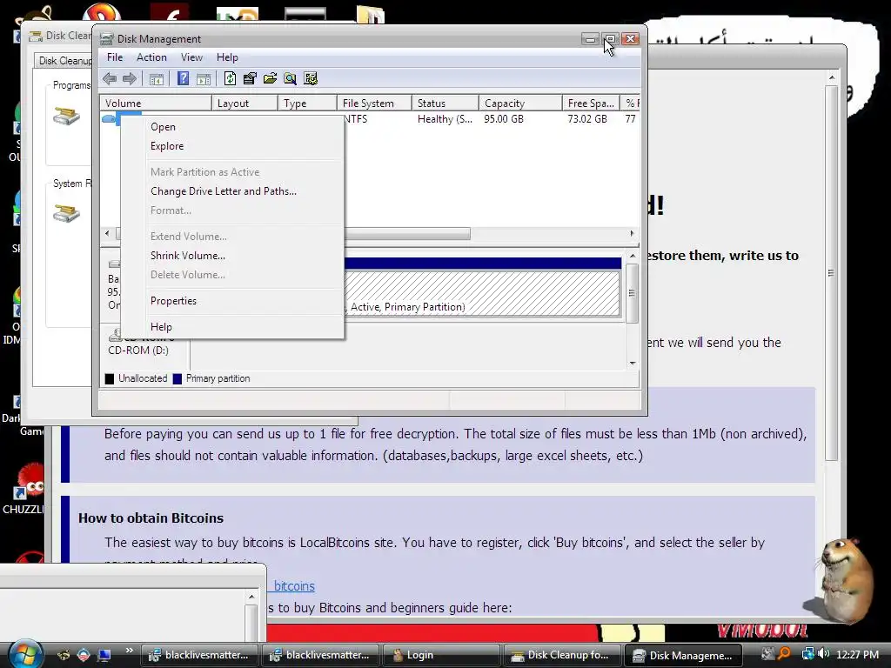Click the Back arrow in Disk Management toolbar
891x668 pixels.
point(110,78)
